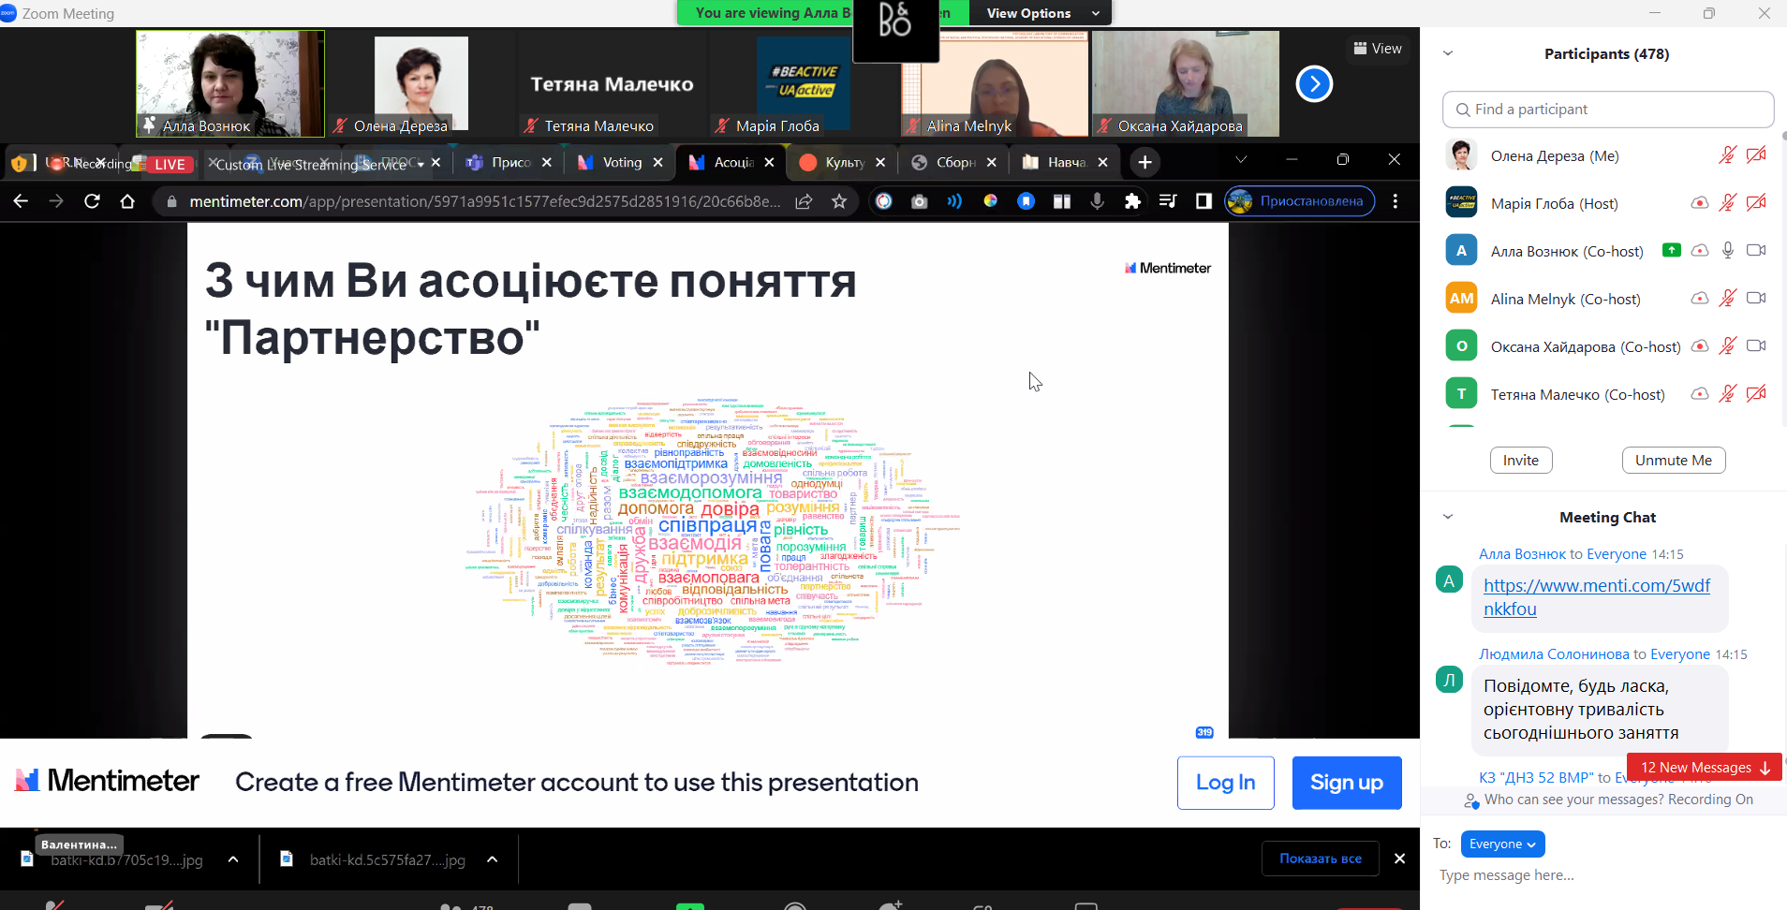Click the Unmute Me button
The width and height of the screenshot is (1787, 910).
click(1673, 460)
